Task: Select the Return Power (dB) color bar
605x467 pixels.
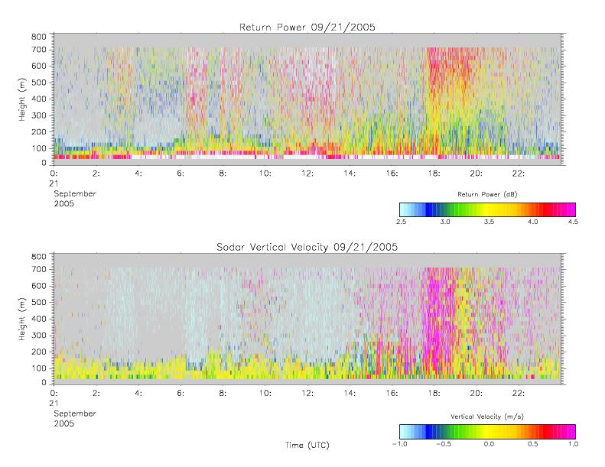Action: click(x=487, y=209)
